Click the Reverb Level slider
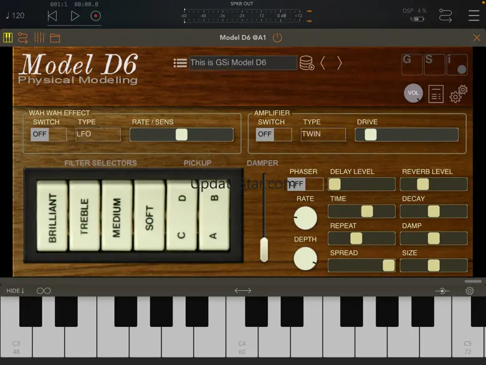The image size is (486, 365). coord(434,184)
